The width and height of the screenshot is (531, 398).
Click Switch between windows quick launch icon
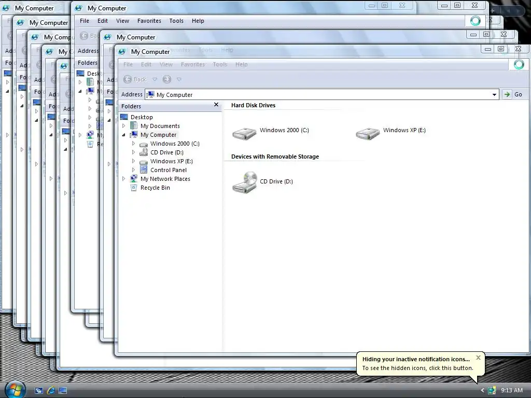point(38,391)
